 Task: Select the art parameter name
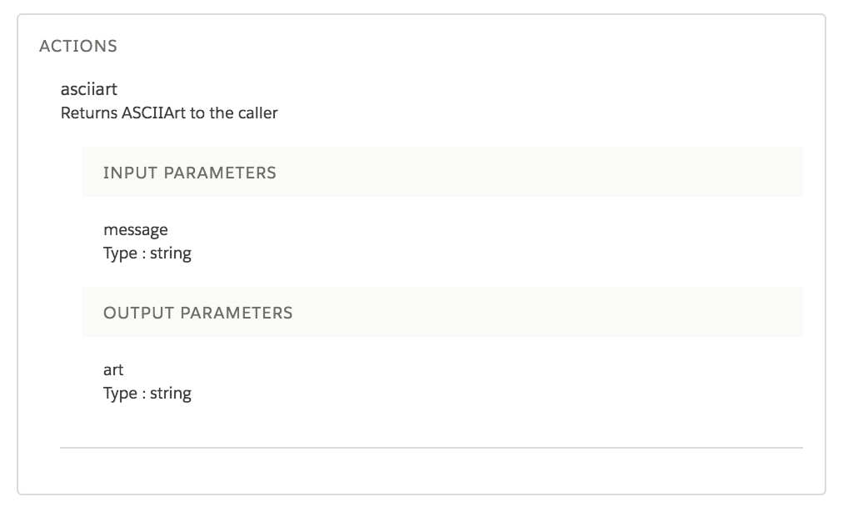tap(113, 370)
